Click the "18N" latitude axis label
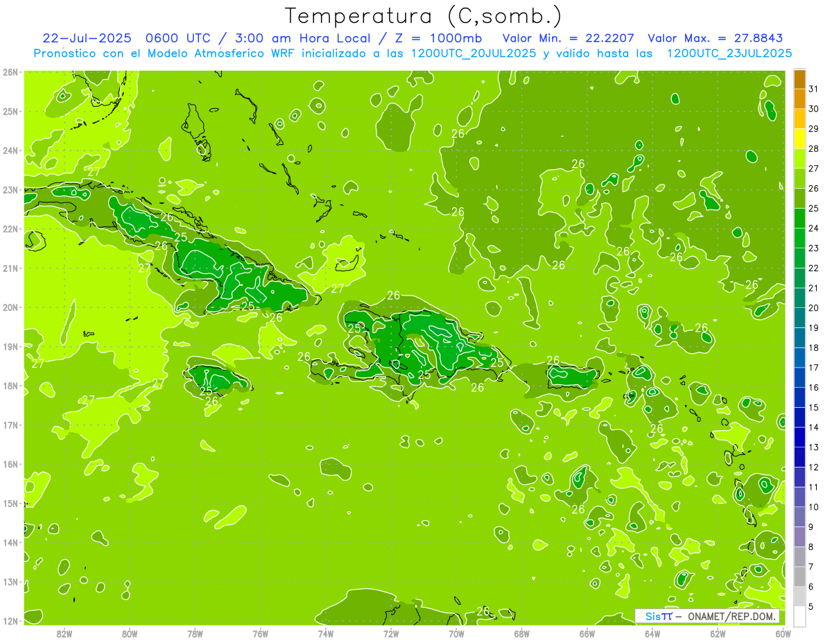Image resolution: width=832 pixels, height=643 pixels. click(x=10, y=386)
